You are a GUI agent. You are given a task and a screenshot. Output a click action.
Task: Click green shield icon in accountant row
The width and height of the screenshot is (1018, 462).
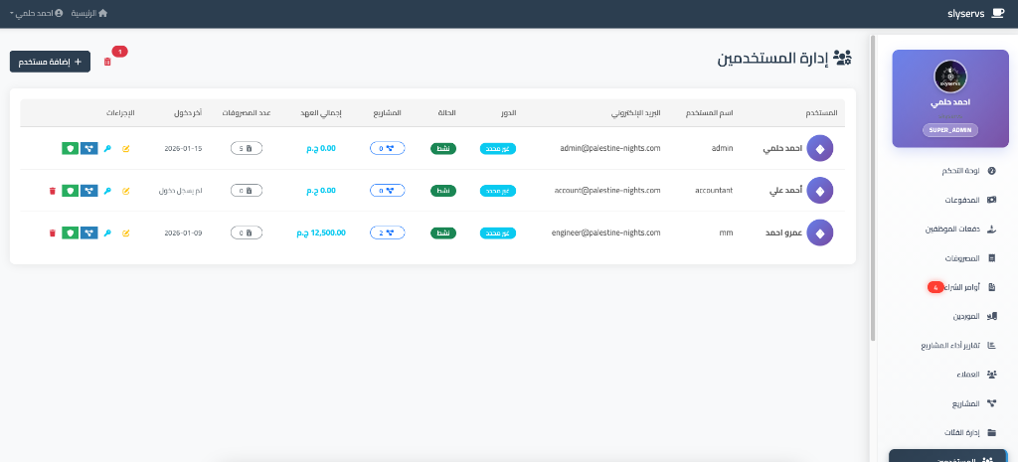[70, 191]
